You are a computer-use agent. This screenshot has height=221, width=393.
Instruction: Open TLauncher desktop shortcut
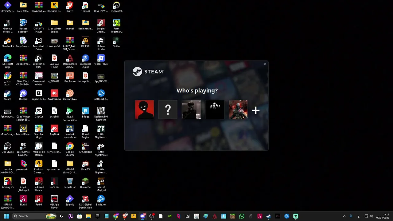pos(85,183)
